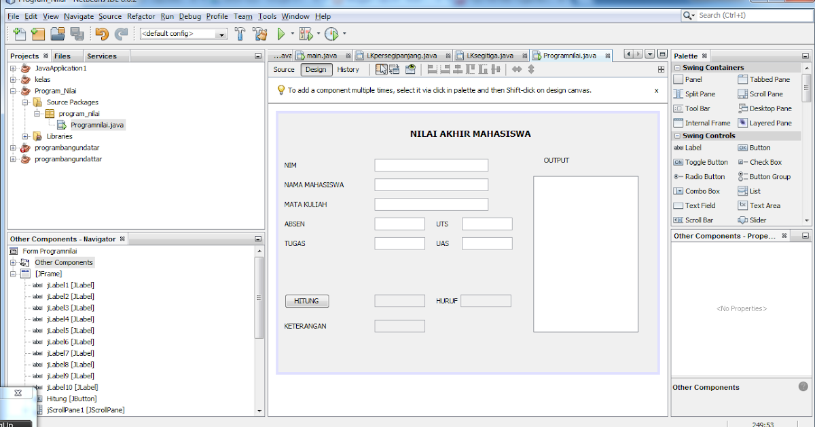Click the Clean and Build icon
This screenshot has width=815, height=427.
259,33
